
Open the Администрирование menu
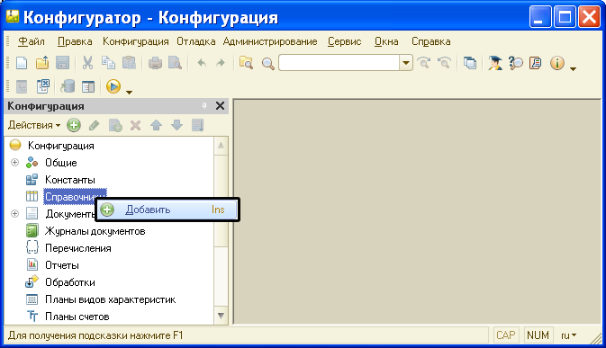coord(270,41)
